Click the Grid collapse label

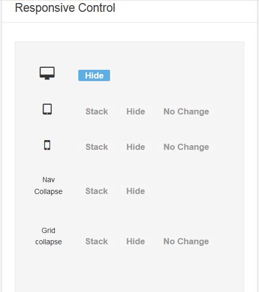coord(48,236)
